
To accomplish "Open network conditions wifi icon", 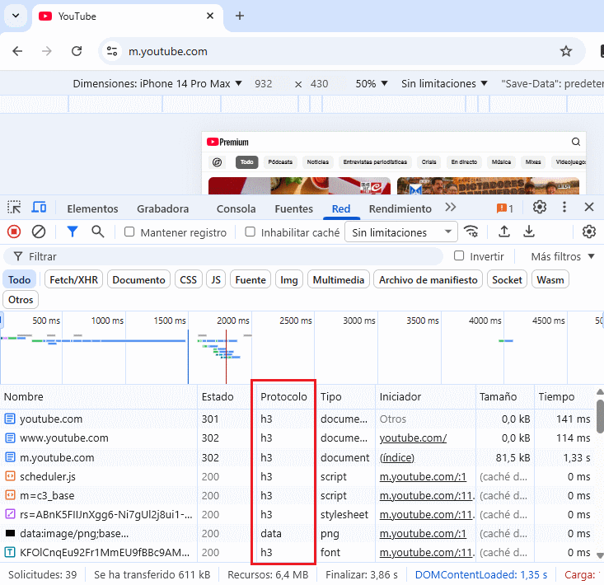I will [x=471, y=232].
